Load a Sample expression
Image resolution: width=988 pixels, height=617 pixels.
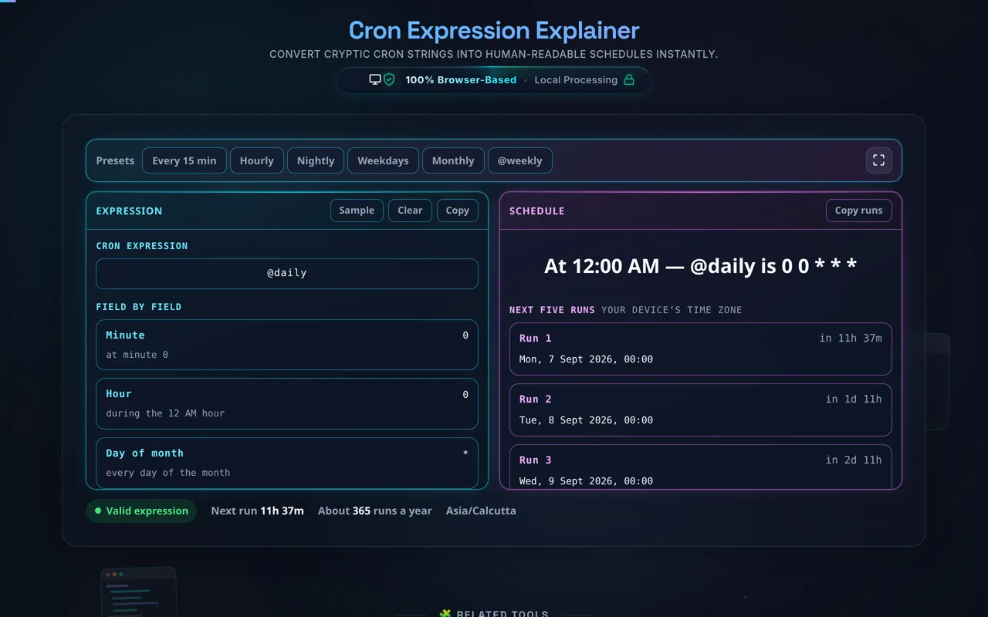357,211
